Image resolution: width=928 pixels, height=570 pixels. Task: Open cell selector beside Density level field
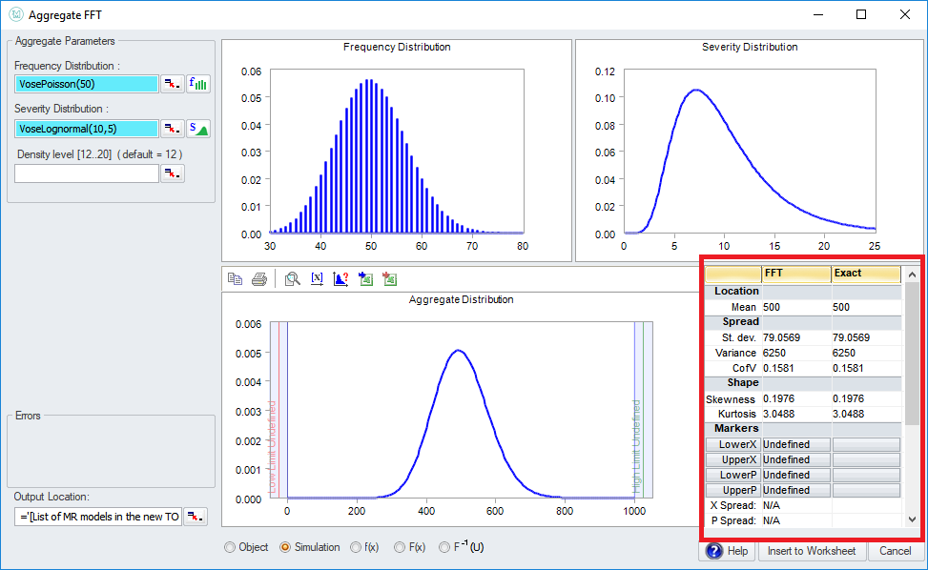click(x=173, y=173)
